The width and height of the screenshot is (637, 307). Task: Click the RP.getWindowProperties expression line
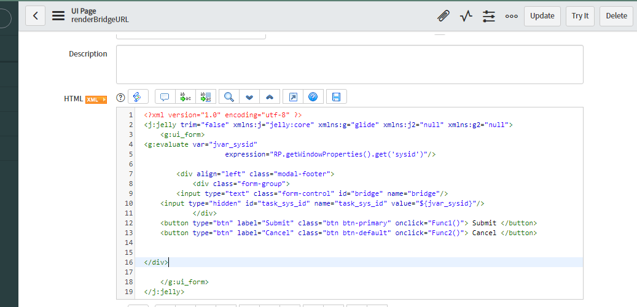point(330,154)
